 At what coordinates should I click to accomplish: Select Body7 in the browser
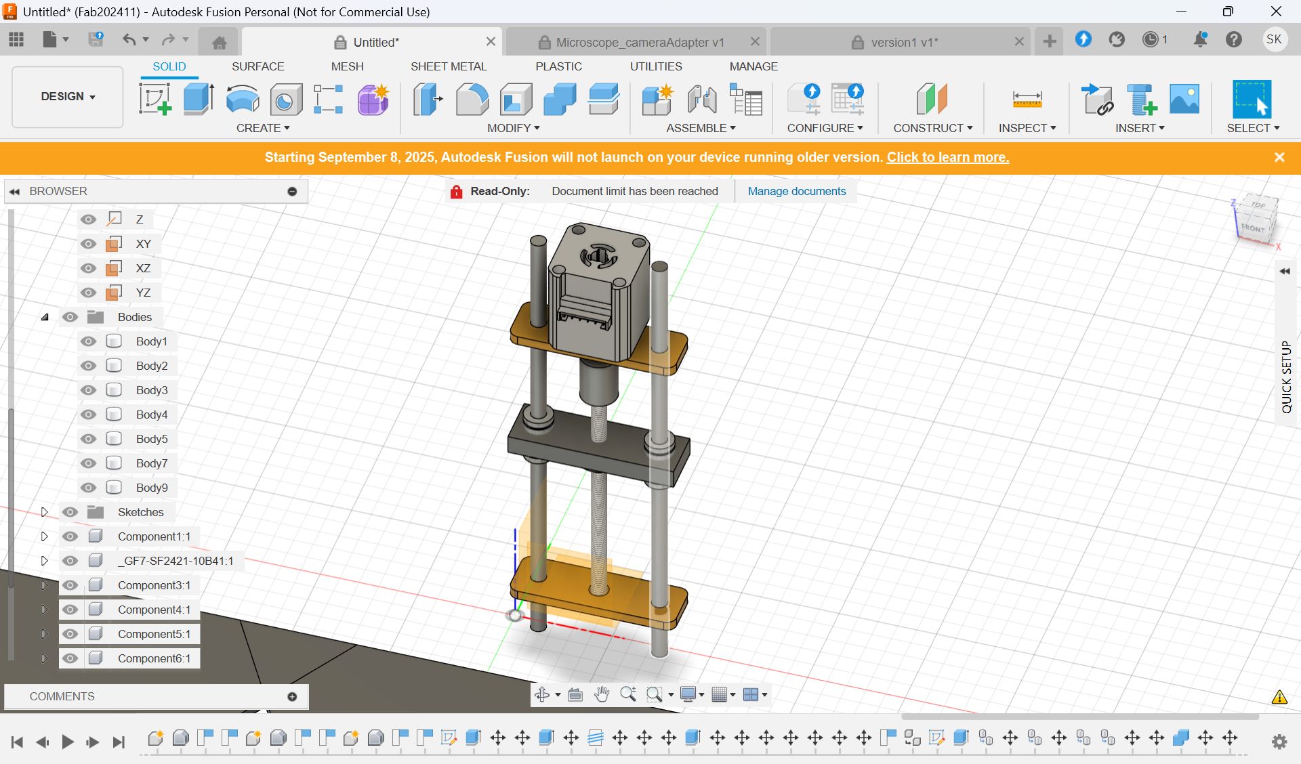point(152,463)
